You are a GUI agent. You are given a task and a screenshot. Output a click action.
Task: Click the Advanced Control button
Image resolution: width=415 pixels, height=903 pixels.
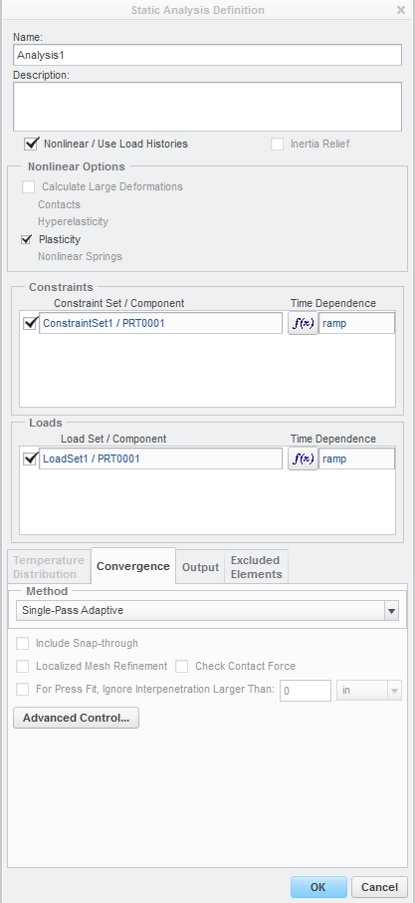(x=76, y=718)
